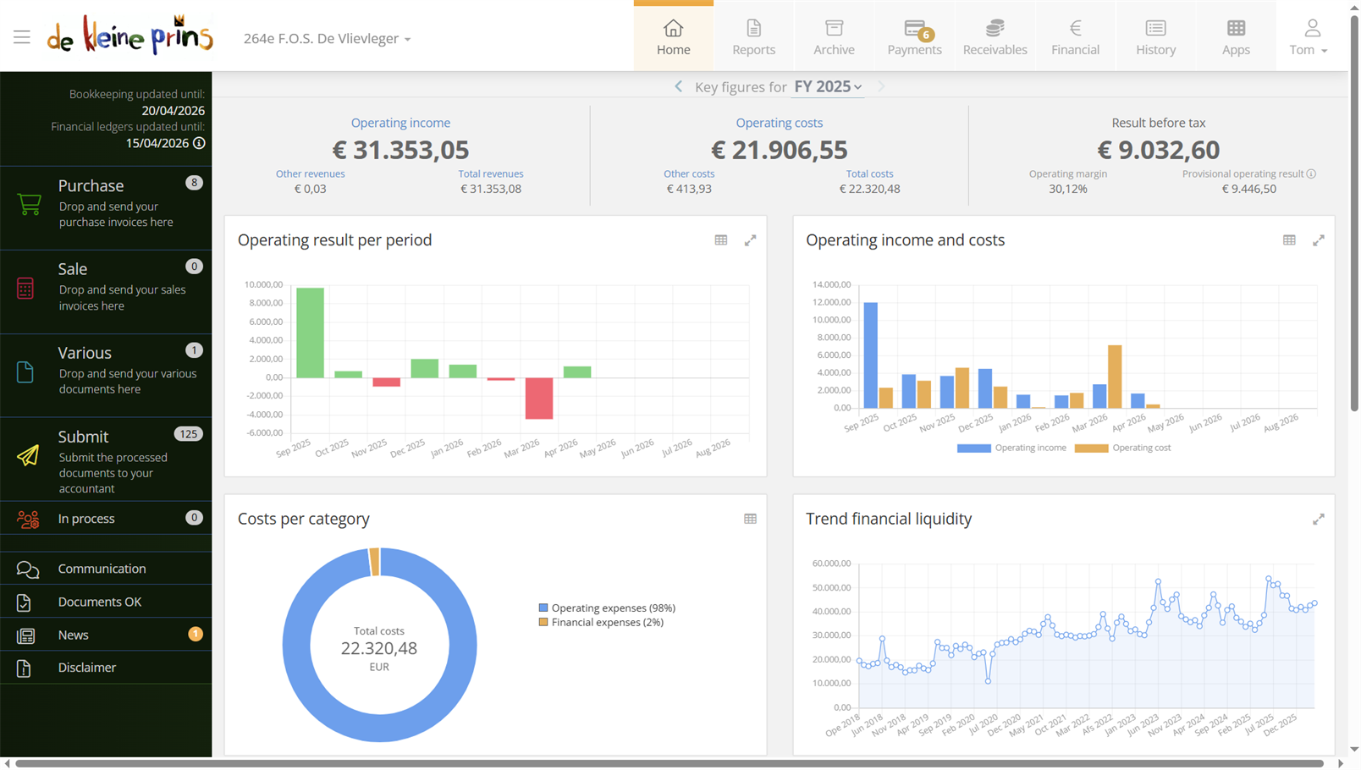Show table view for Operating result per period
1361x770 pixels.
point(721,240)
